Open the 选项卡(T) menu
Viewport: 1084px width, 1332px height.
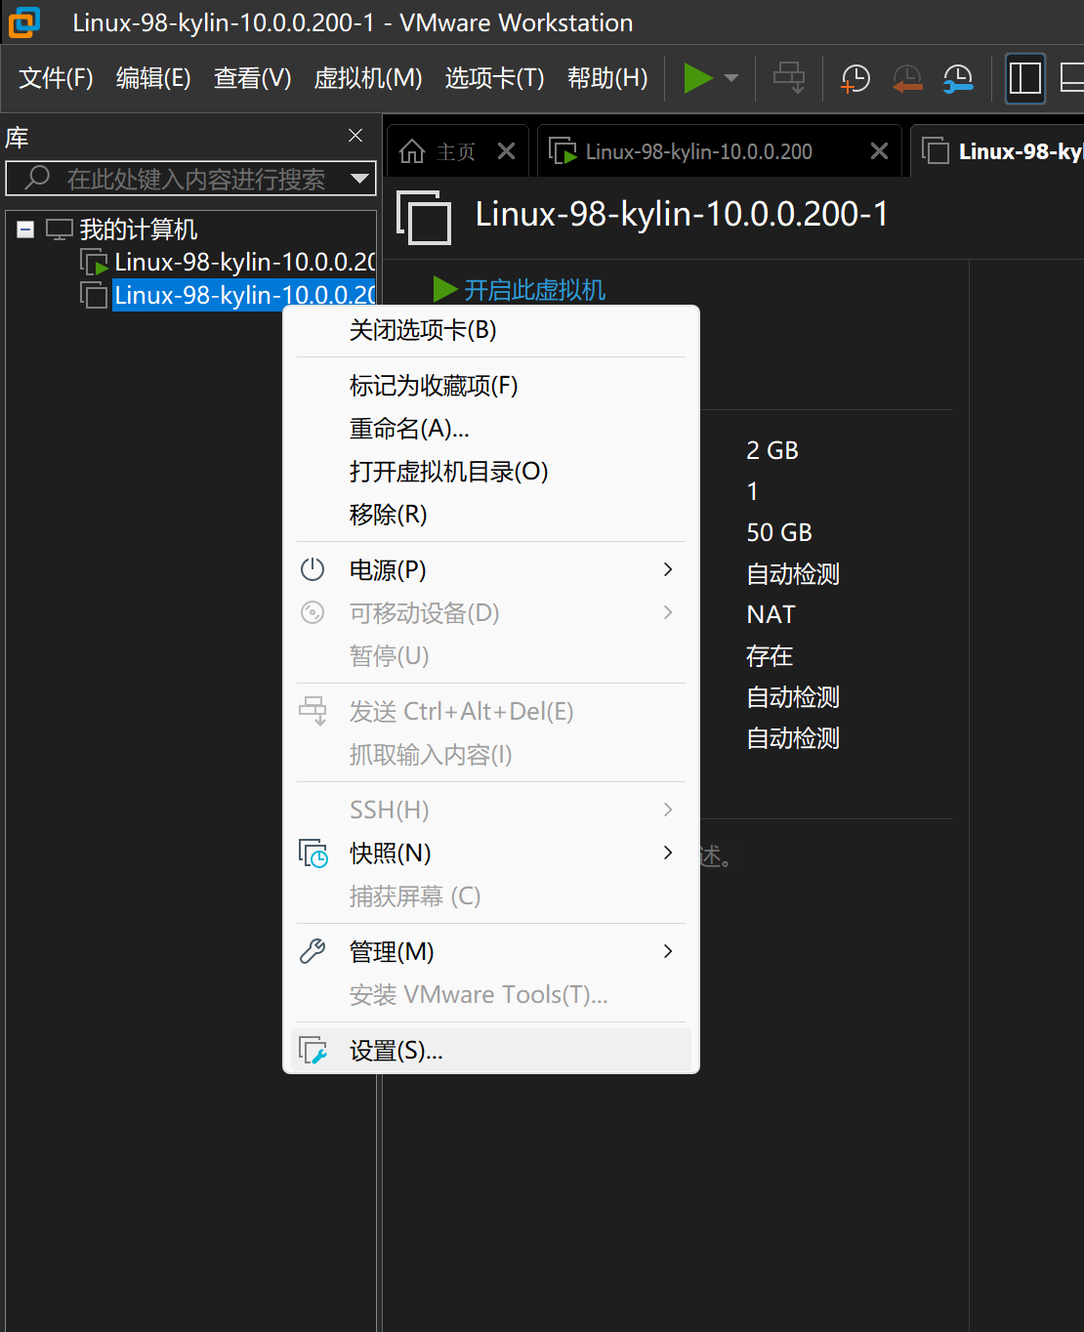pos(494,78)
